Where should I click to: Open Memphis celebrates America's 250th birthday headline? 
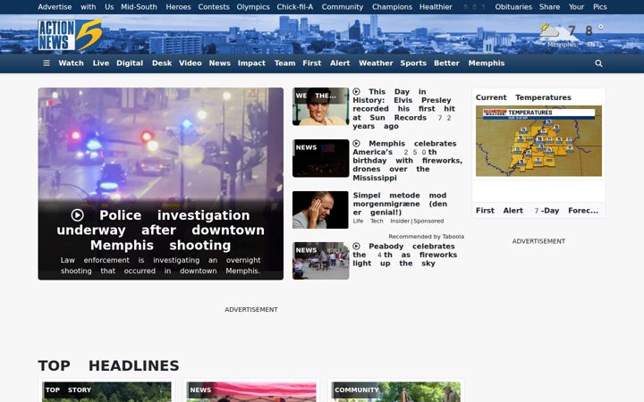[408, 161]
